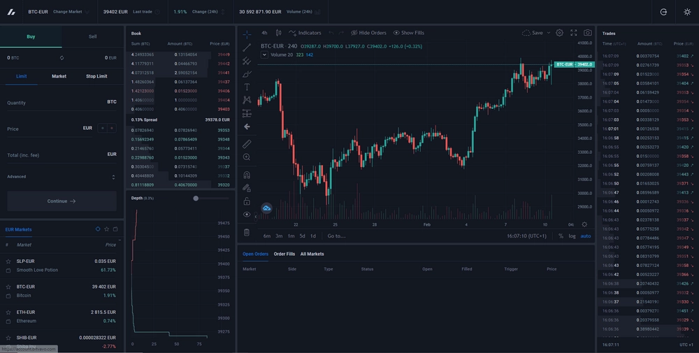Click the cloud icon on the chart
This screenshot has width=699, height=353.
point(266,208)
